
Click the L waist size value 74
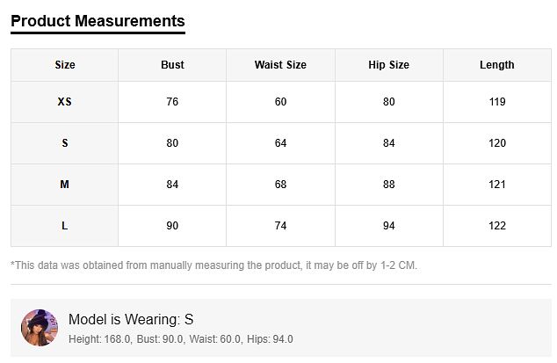(x=280, y=226)
